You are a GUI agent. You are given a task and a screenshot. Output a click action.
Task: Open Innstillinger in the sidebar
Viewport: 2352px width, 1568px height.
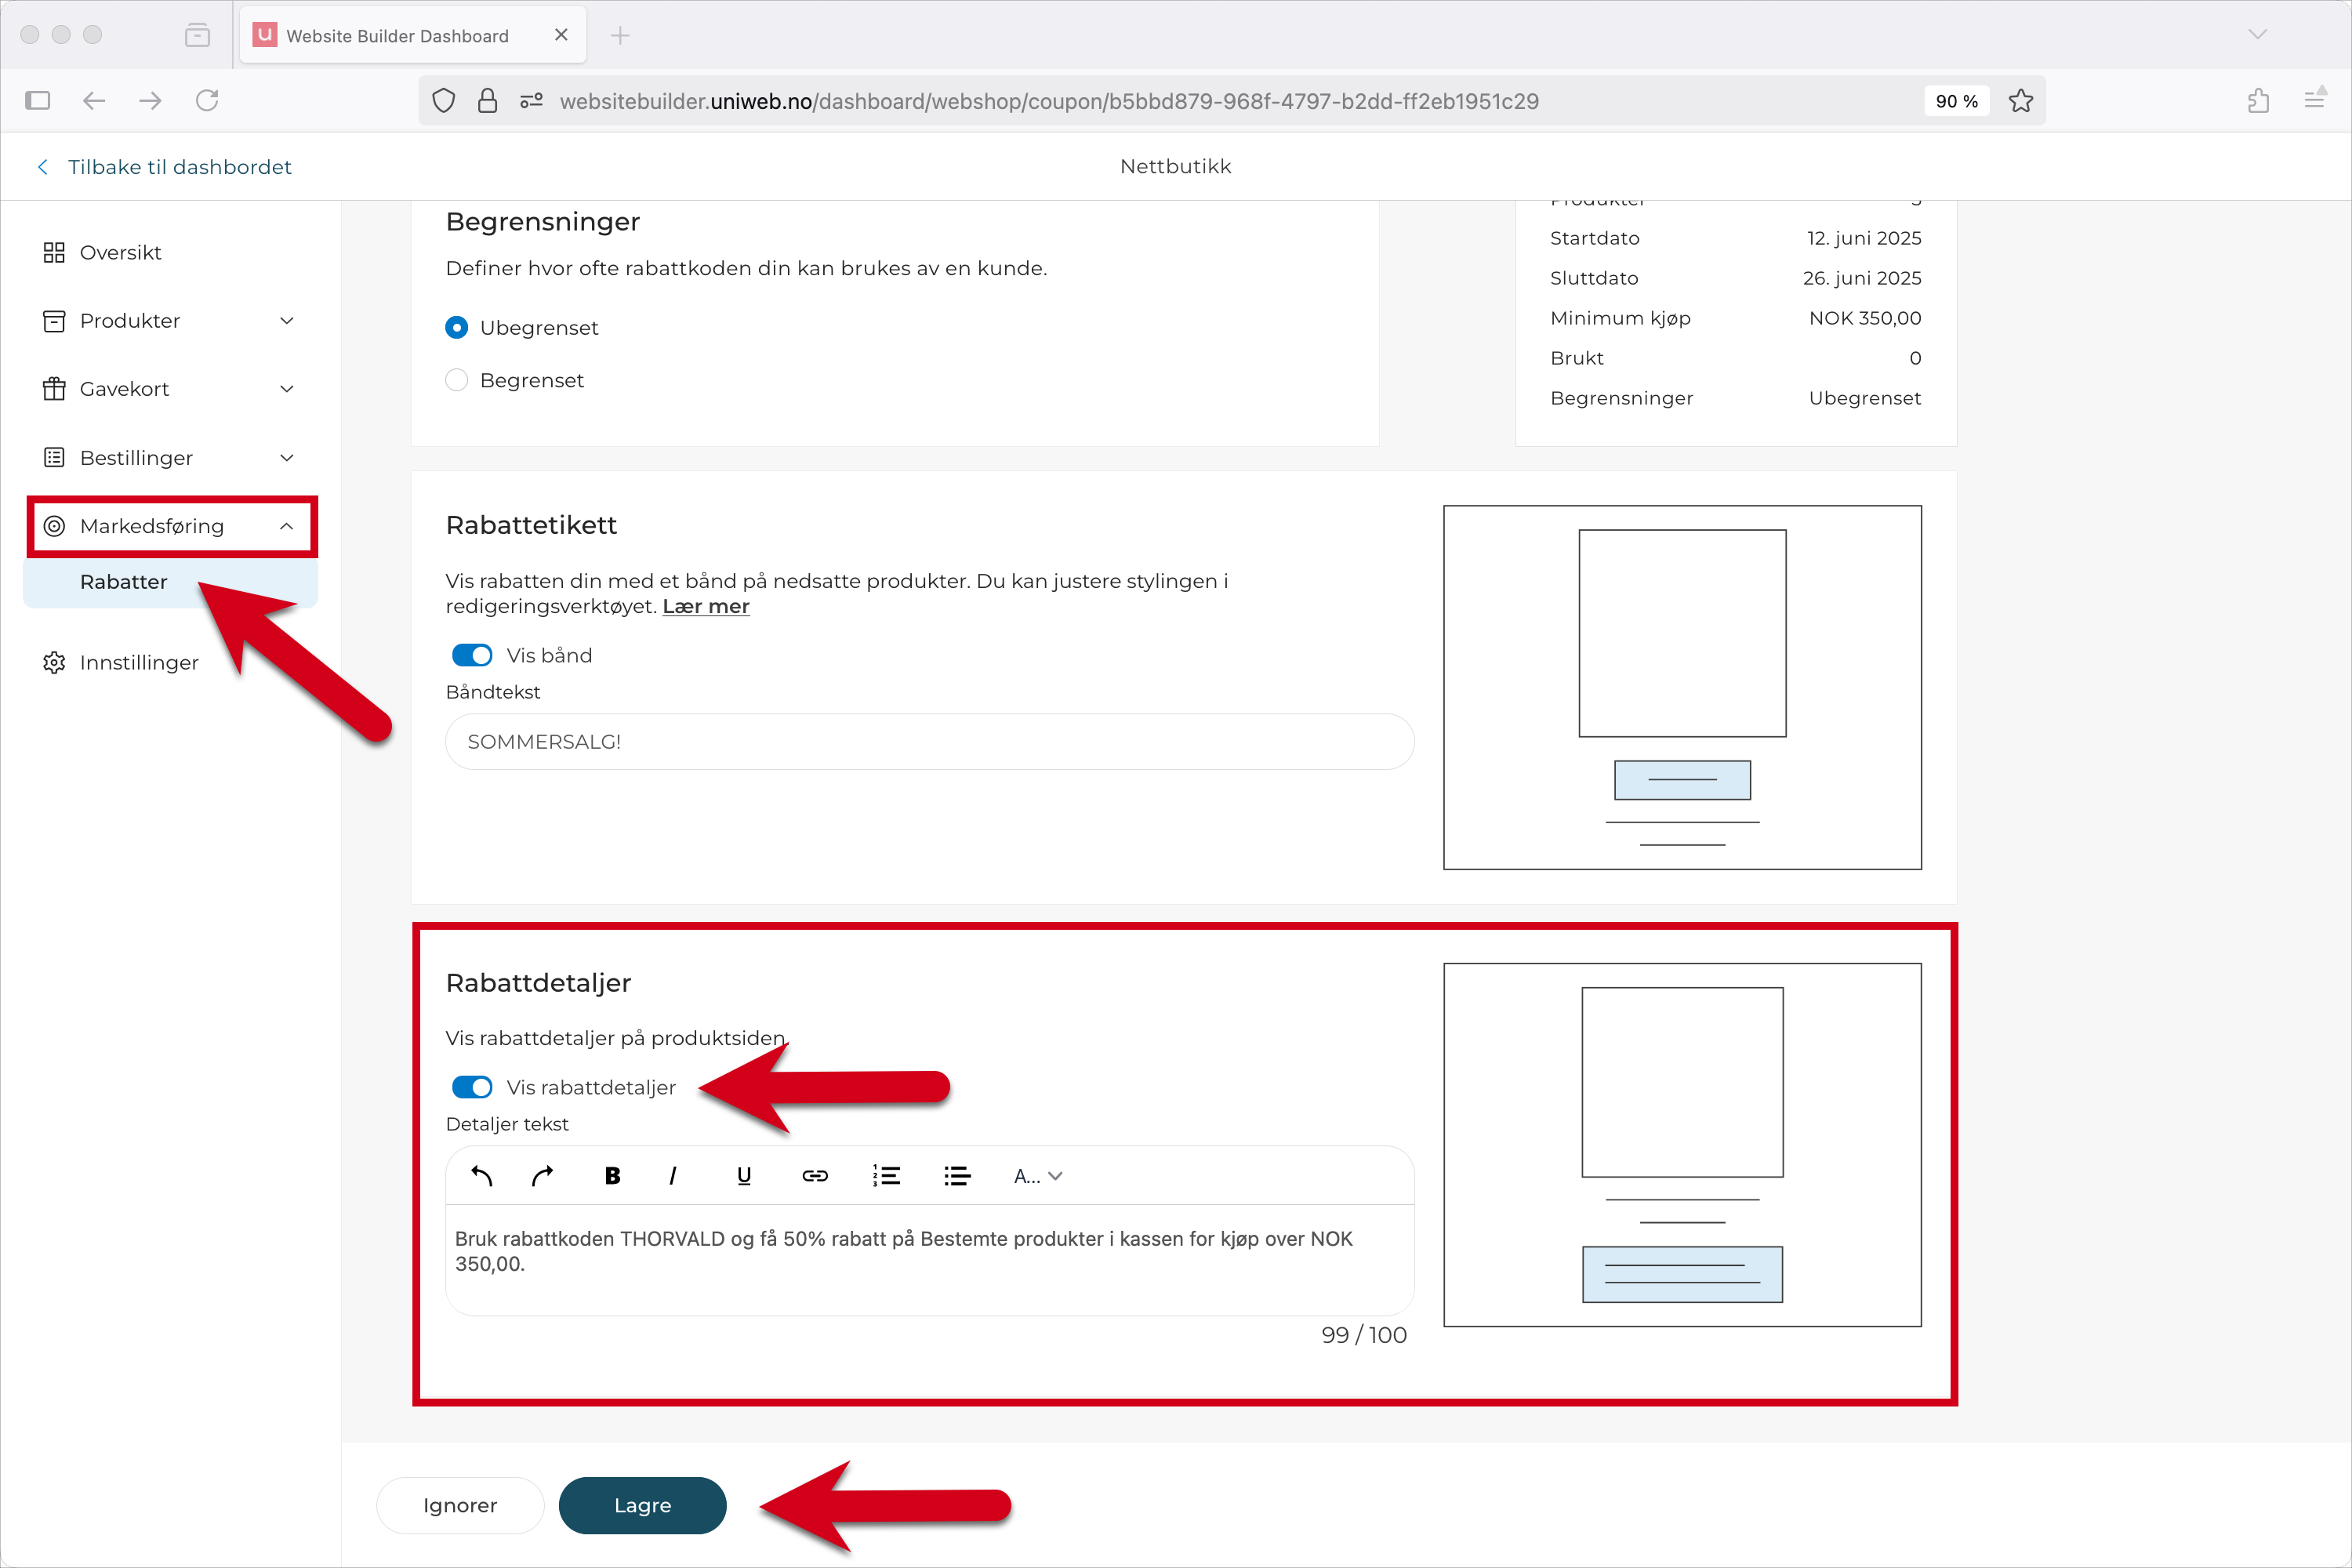[139, 663]
